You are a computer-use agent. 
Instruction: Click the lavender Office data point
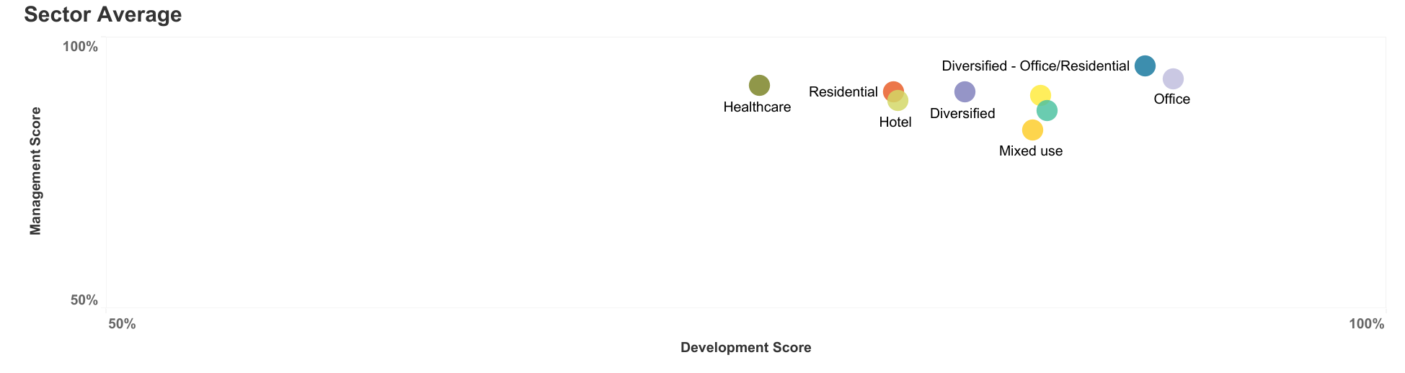point(1173,78)
